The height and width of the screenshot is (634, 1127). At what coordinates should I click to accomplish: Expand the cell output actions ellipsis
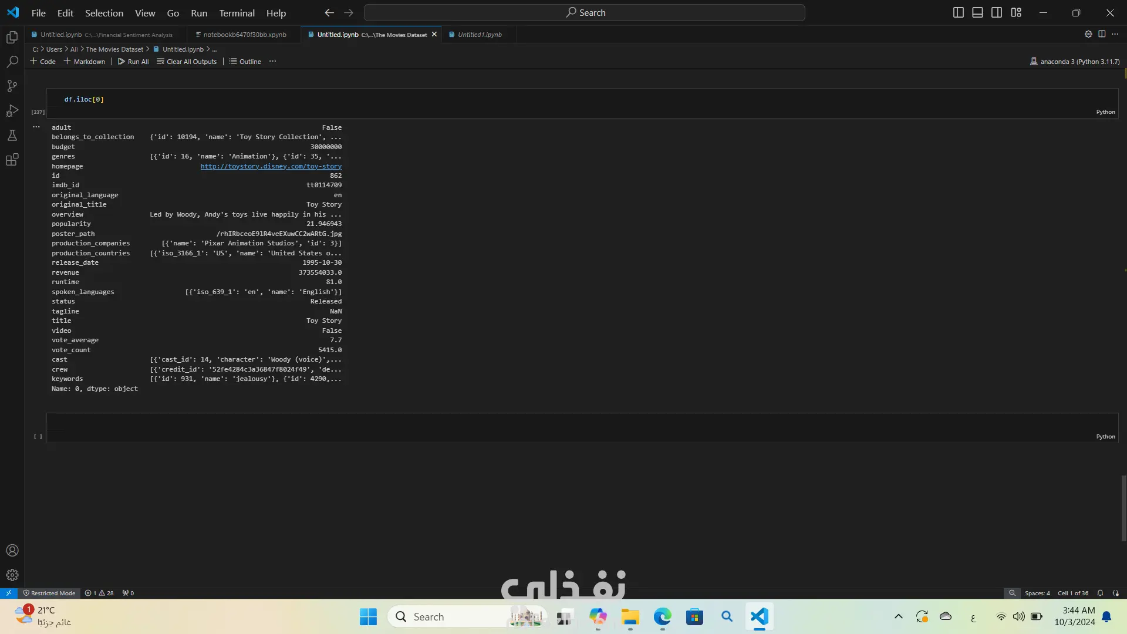point(36,127)
